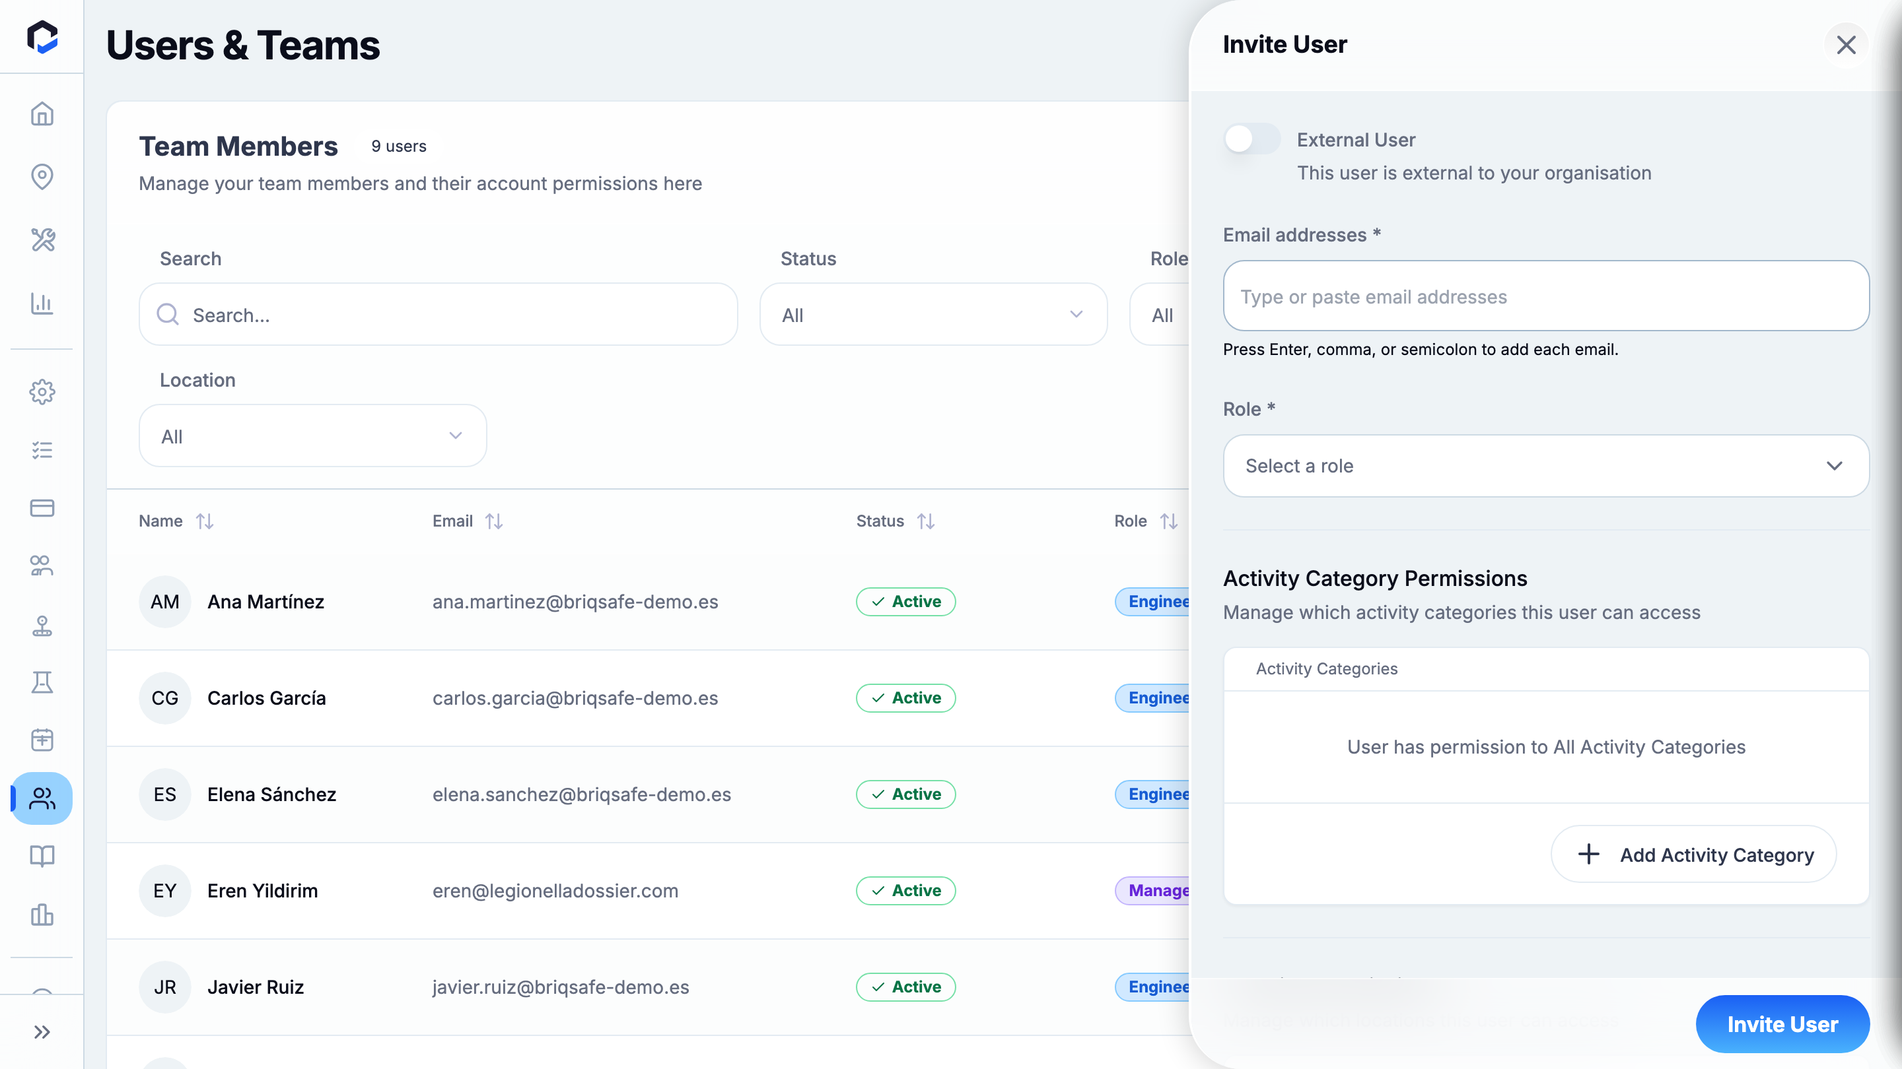The width and height of the screenshot is (1902, 1069).
Task: Open the calendar sidebar icon
Action: tap(42, 740)
